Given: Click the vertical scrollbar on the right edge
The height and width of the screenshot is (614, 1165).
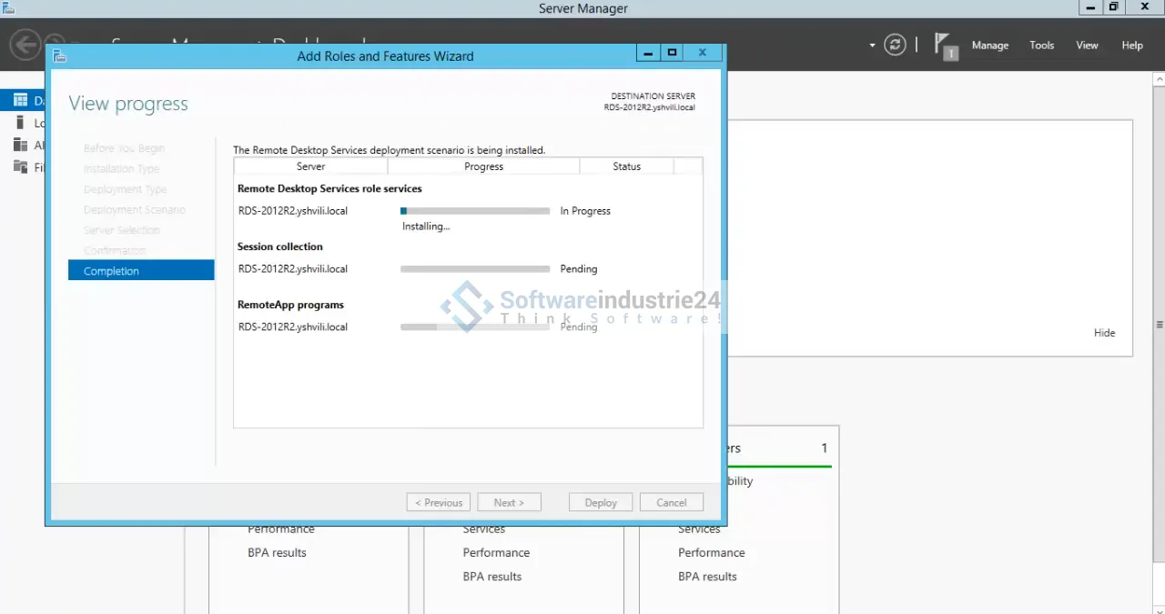Looking at the screenshot, I should [1159, 325].
